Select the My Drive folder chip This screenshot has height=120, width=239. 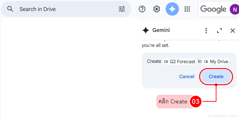[216, 61]
